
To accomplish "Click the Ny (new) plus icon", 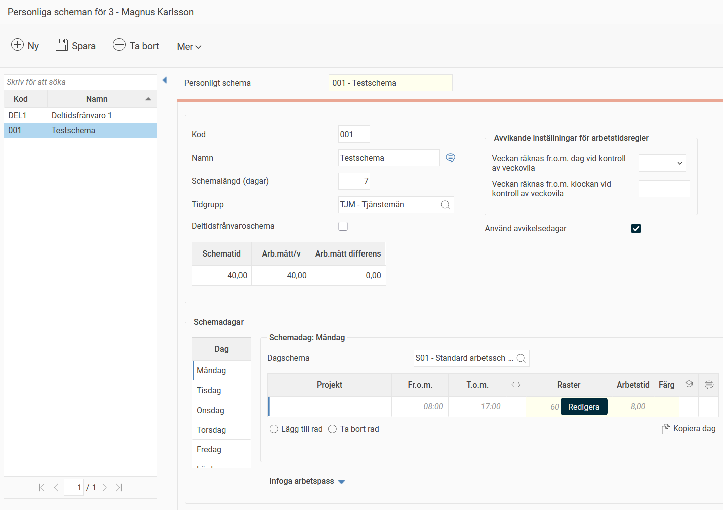I will click(17, 45).
